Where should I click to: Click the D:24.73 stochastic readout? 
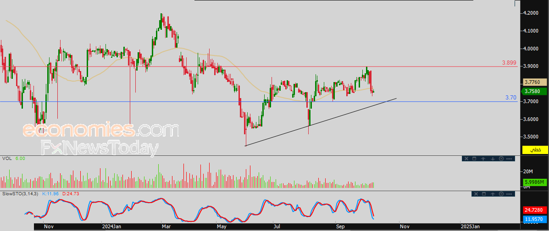tap(72, 193)
